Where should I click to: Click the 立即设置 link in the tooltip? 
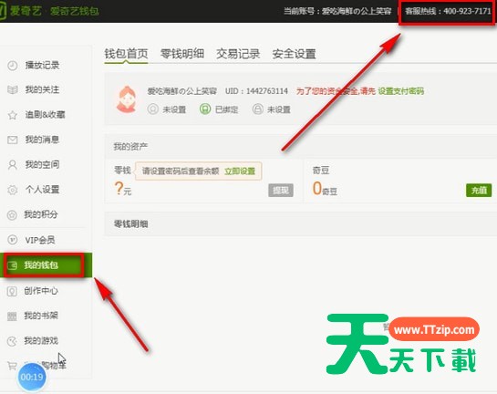click(x=240, y=171)
